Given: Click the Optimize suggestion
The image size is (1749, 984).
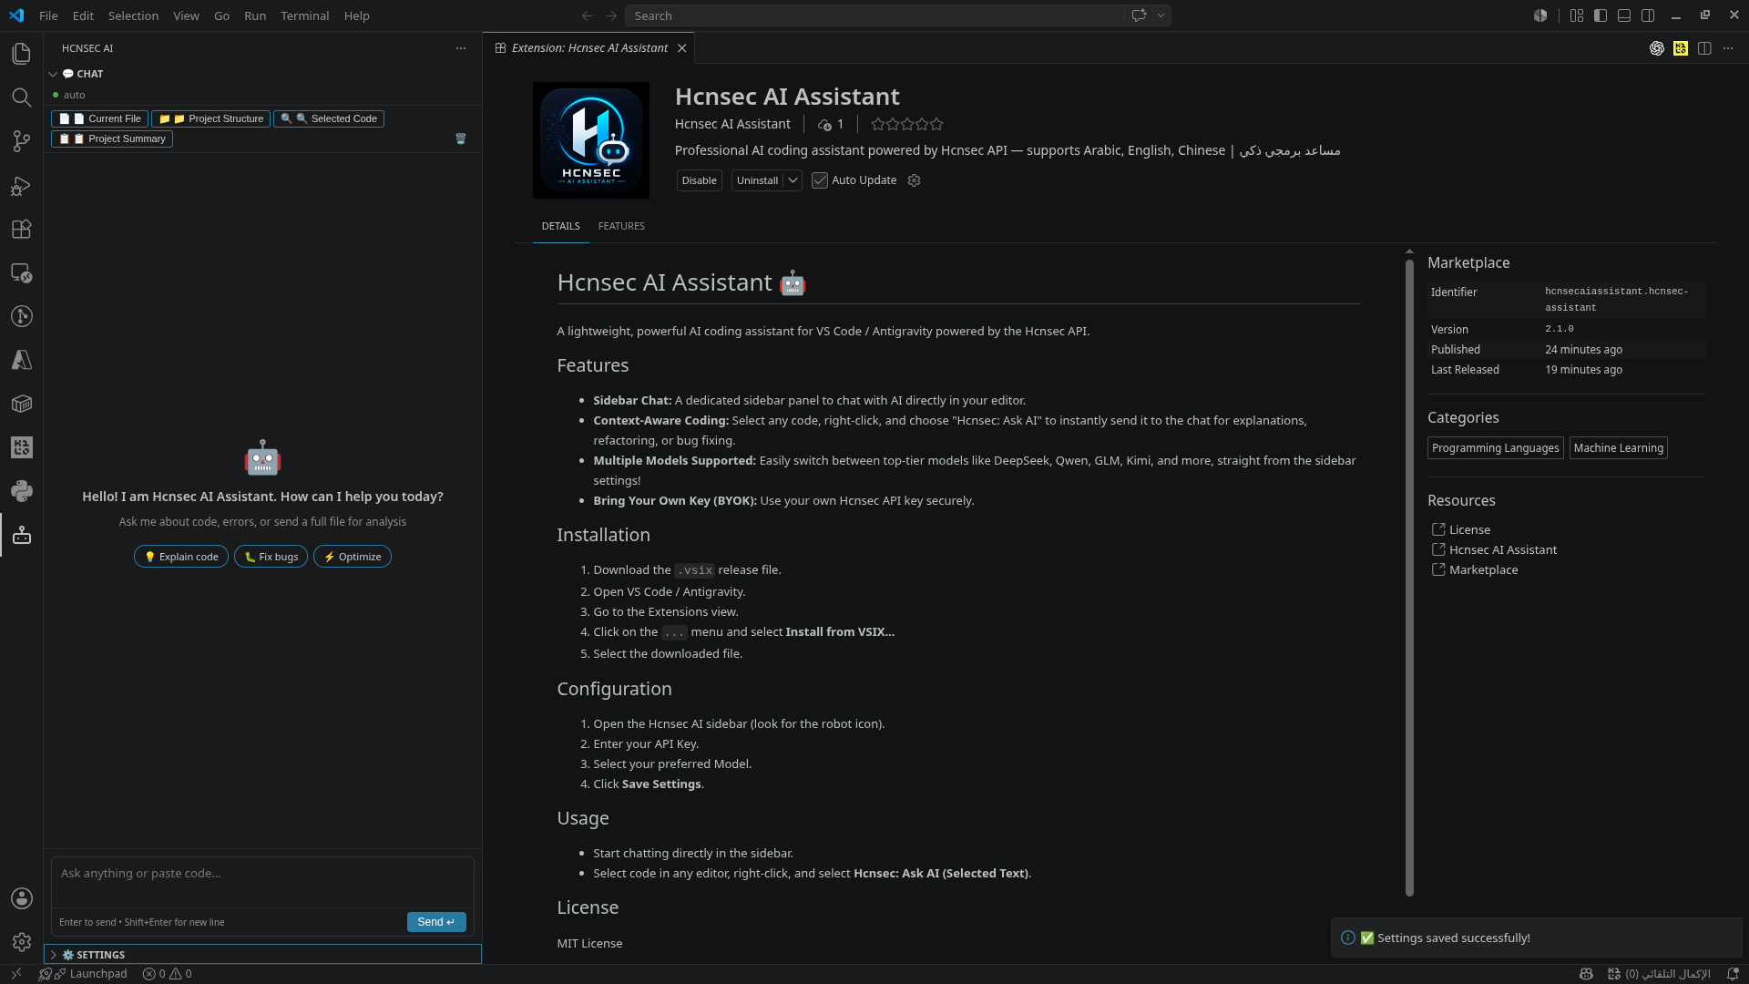Looking at the screenshot, I should coord(353,557).
